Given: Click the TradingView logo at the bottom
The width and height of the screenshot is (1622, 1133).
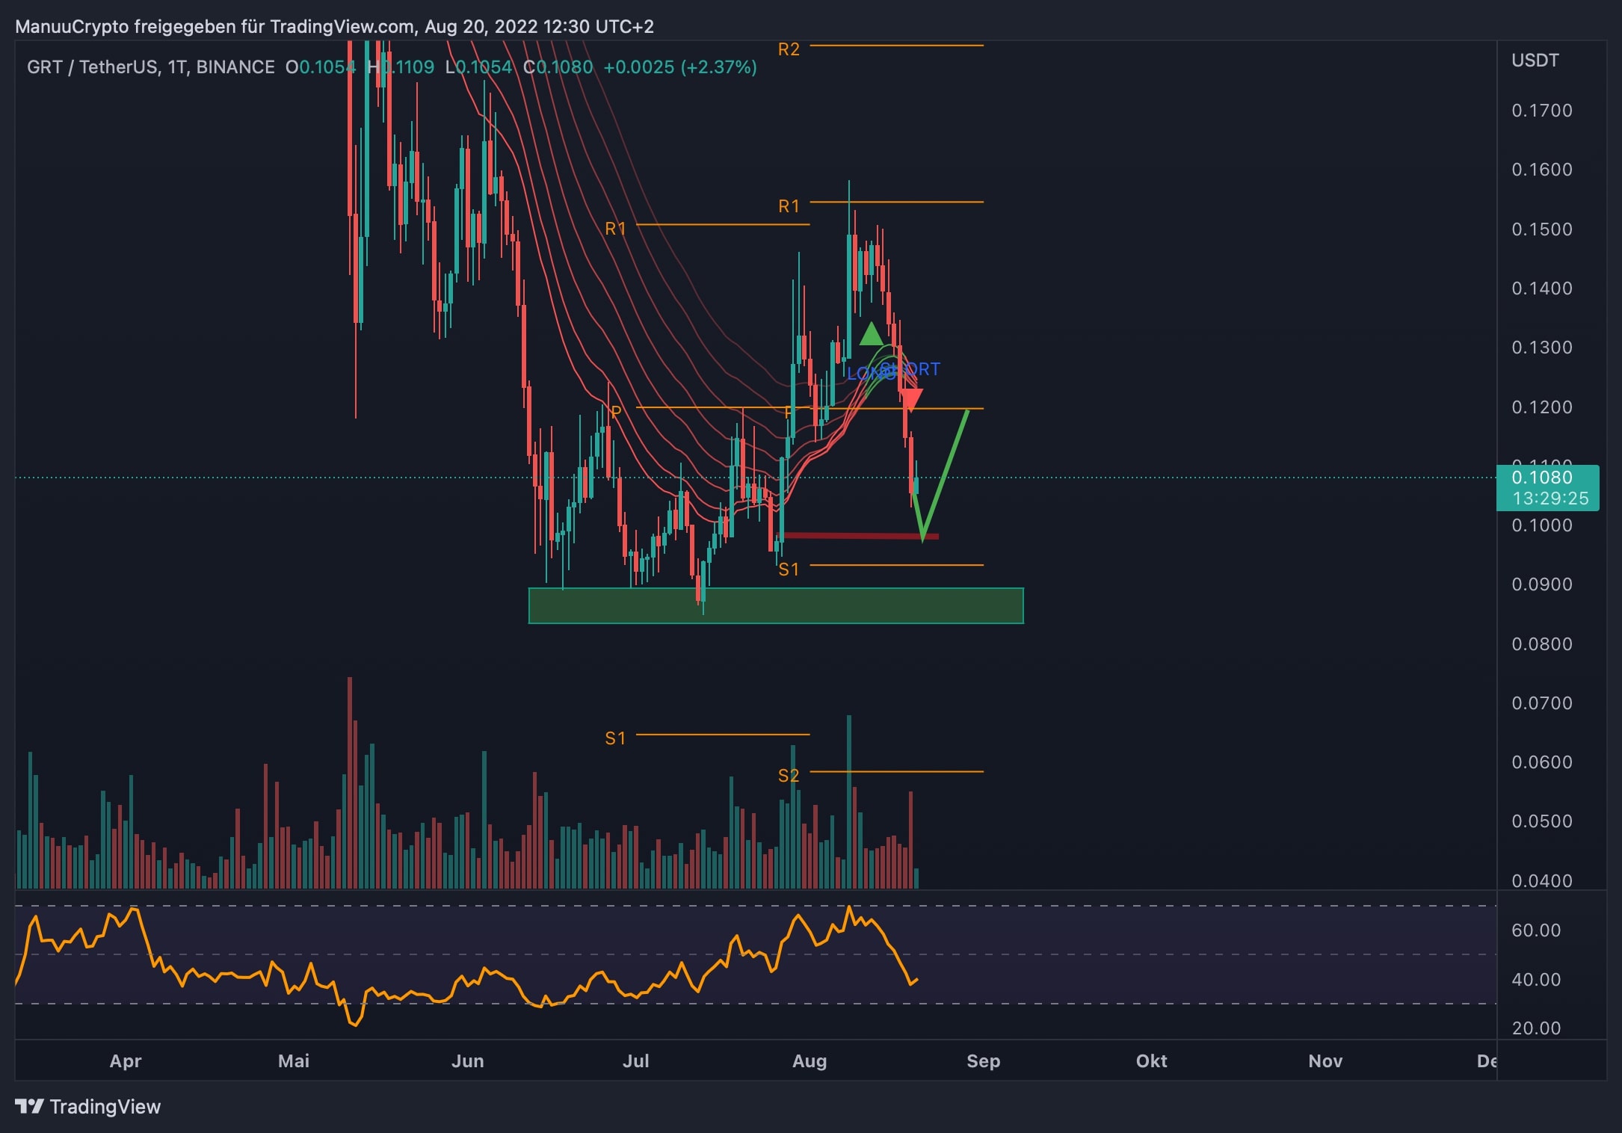Looking at the screenshot, I should tap(87, 1106).
